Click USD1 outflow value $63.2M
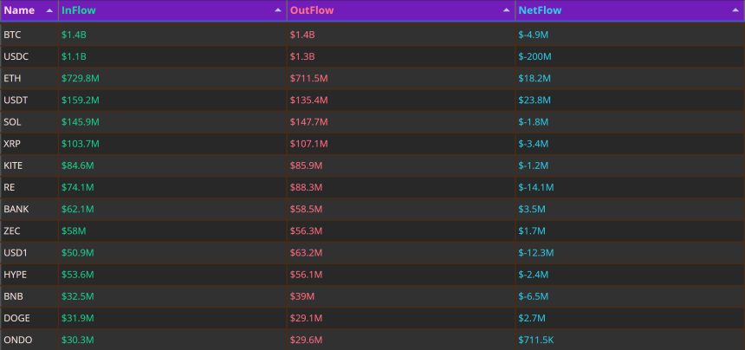The width and height of the screenshot is (745, 350). (307, 253)
